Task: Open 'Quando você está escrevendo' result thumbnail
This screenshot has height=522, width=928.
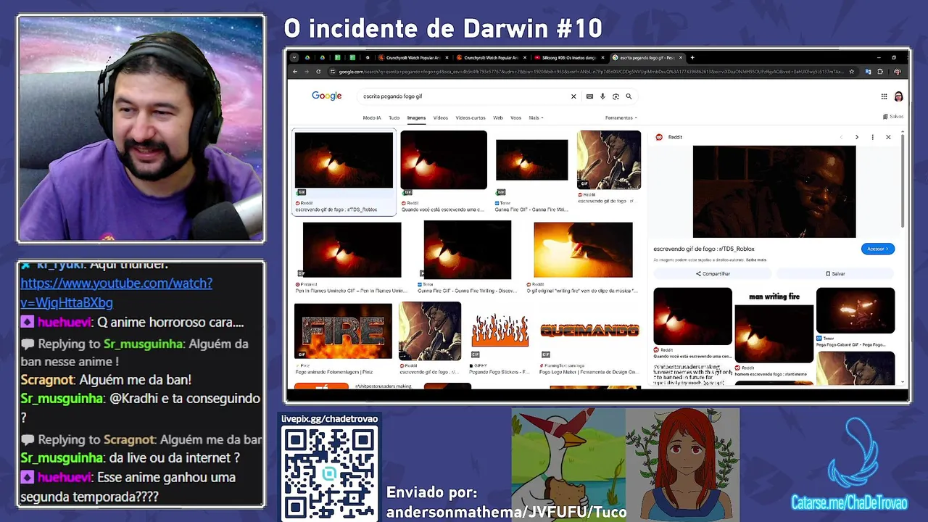Action: tap(444, 160)
